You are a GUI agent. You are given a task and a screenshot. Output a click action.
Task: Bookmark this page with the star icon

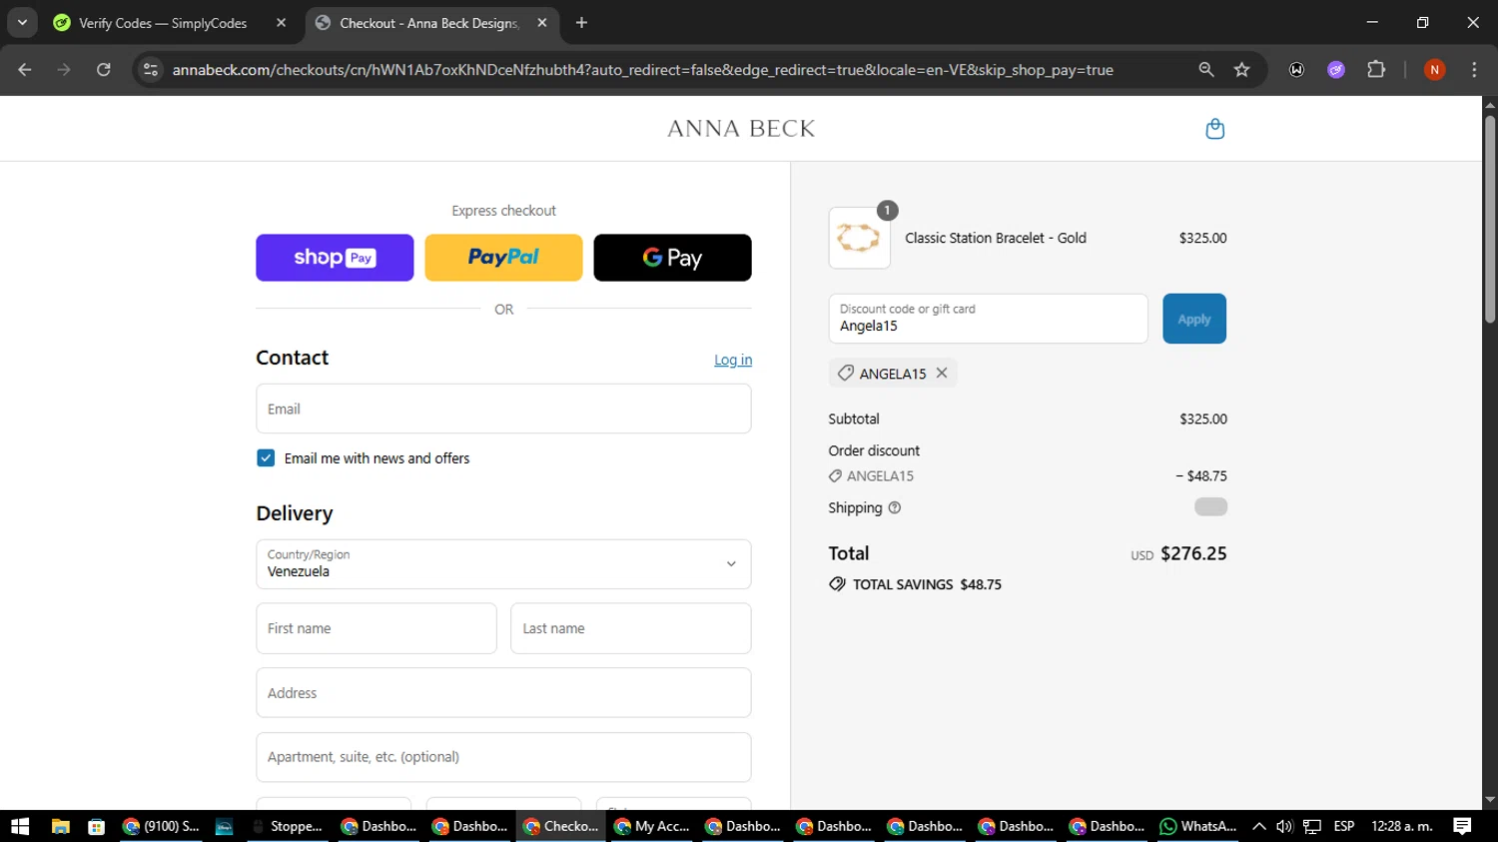point(1242,70)
